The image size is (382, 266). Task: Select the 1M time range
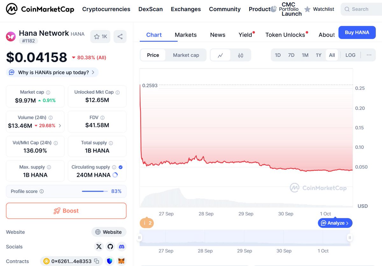point(305,55)
